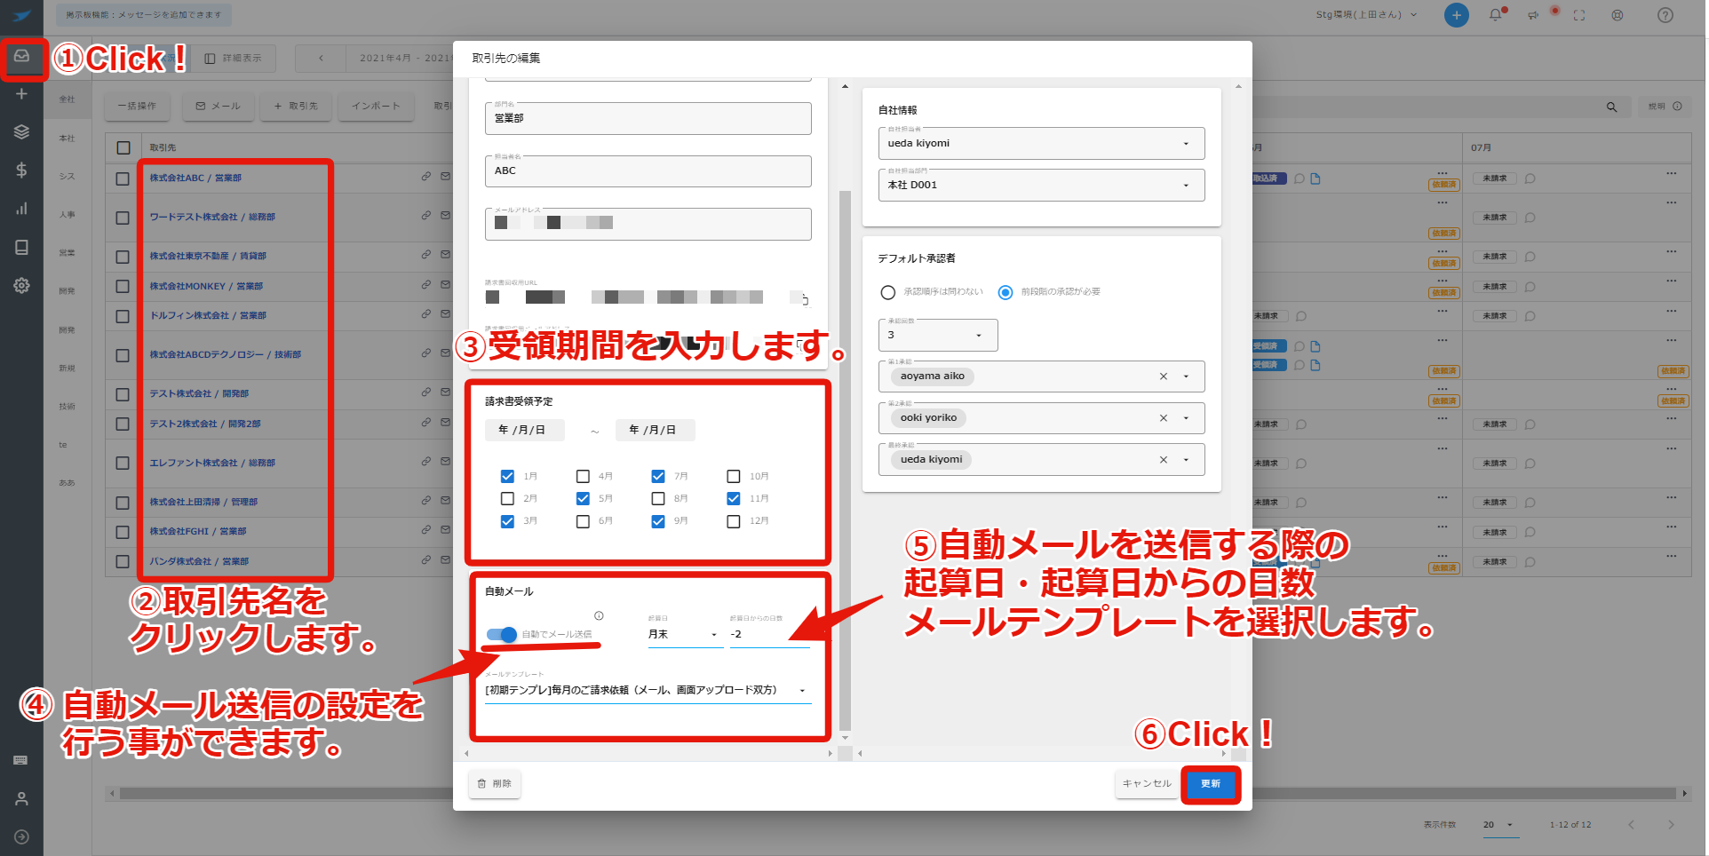Tick the select-all checkbox in 取引先 header

coord(123,148)
